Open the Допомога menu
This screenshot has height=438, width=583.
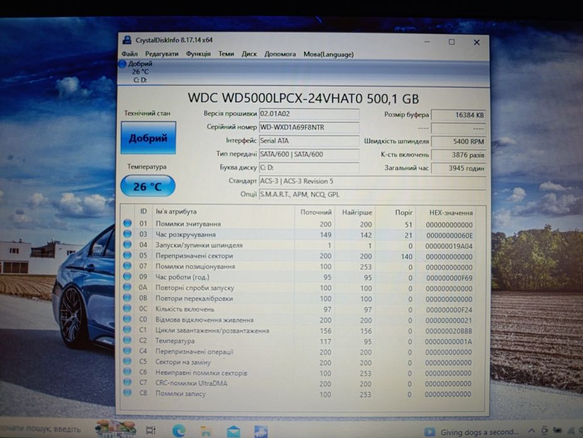(x=280, y=54)
